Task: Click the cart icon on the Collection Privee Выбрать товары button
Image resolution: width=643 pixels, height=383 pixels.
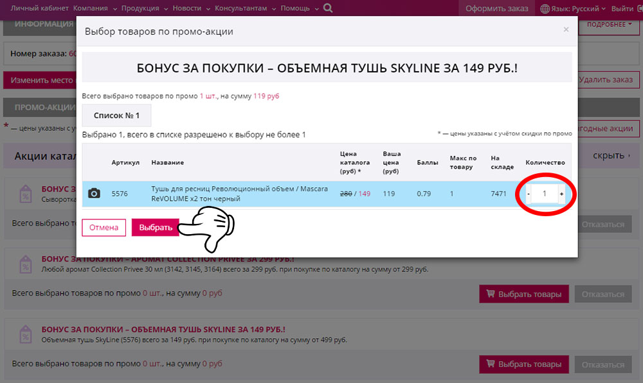Action: (x=491, y=293)
